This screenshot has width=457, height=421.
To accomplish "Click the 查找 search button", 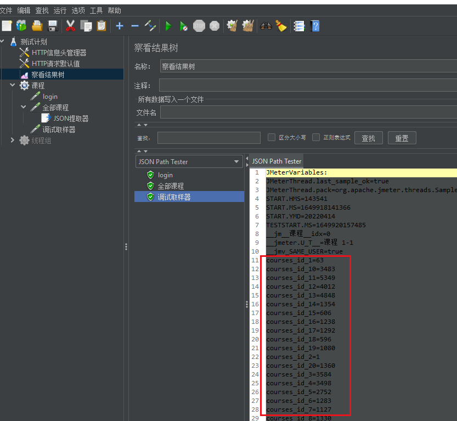I will tap(369, 138).
